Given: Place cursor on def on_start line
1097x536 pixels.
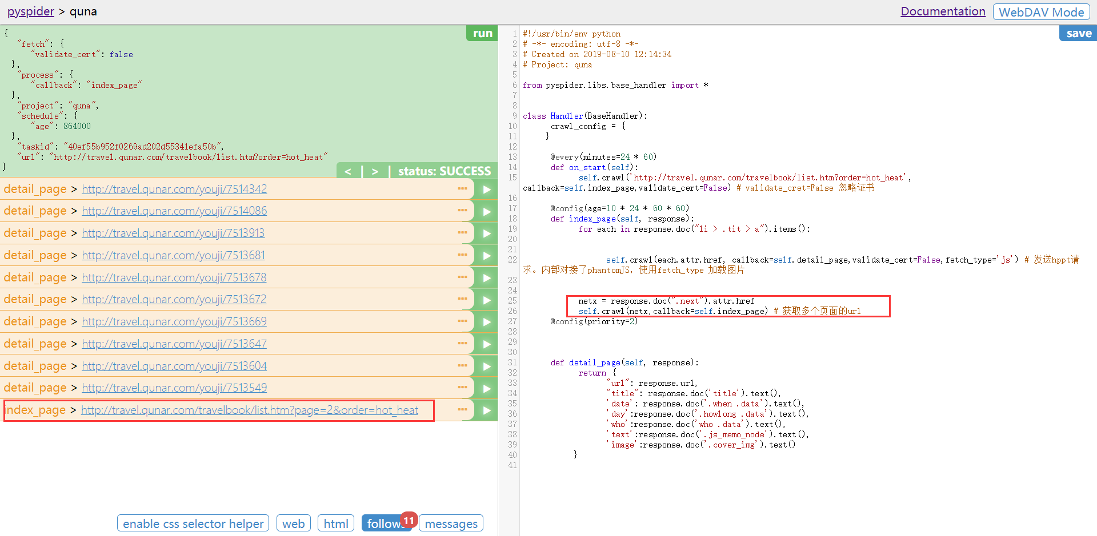Looking at the screenshot, I should tap(594, 167).
